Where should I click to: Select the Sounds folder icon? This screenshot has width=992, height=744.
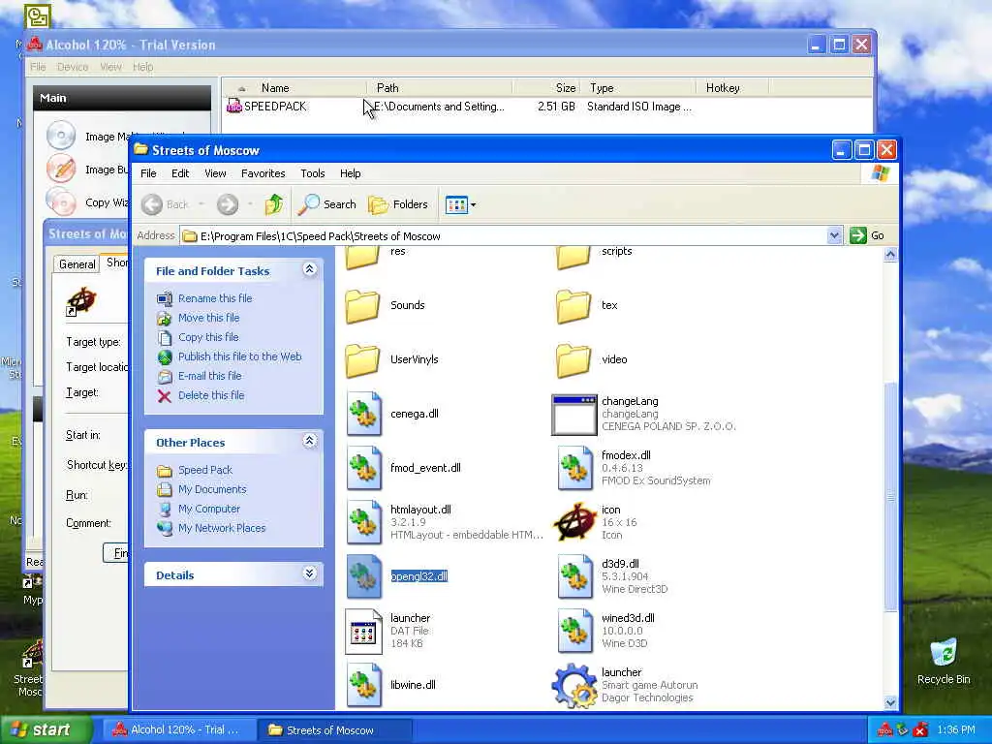(363, 305)
